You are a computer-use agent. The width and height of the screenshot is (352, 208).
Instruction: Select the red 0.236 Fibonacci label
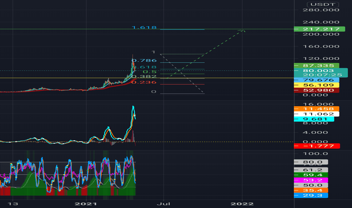[144, 82]
